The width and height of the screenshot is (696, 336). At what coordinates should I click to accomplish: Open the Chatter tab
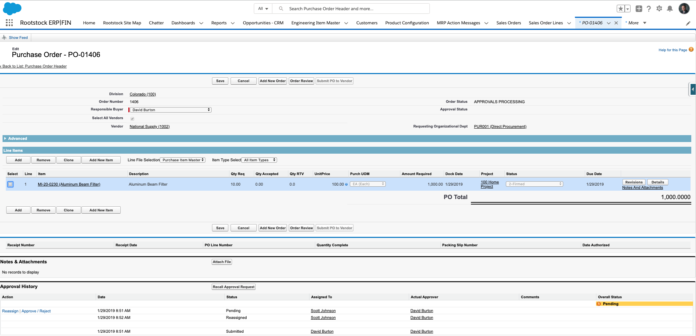pyautogui.click(x=156, y=23)
